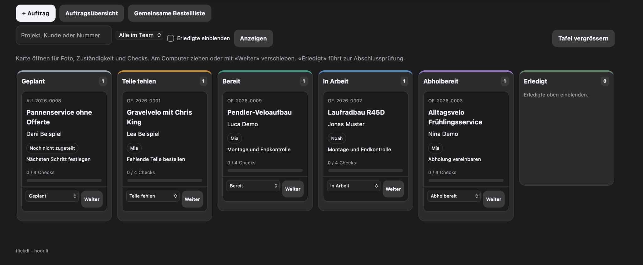The height and width of the screenshot is (265, 643).
Task: Click the count badge in the Erledigt column
Action: pos(605,81)
